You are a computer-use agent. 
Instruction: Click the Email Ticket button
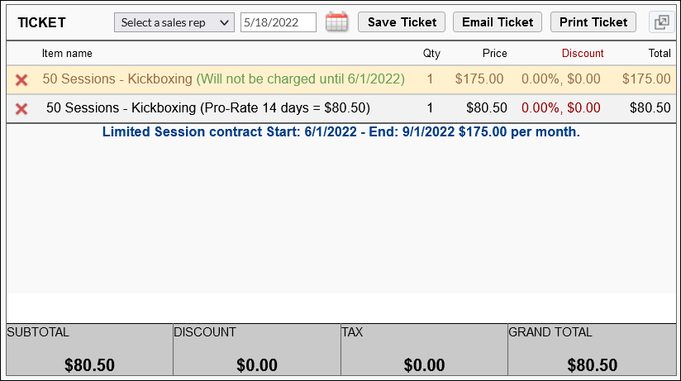tap(498, 22)
